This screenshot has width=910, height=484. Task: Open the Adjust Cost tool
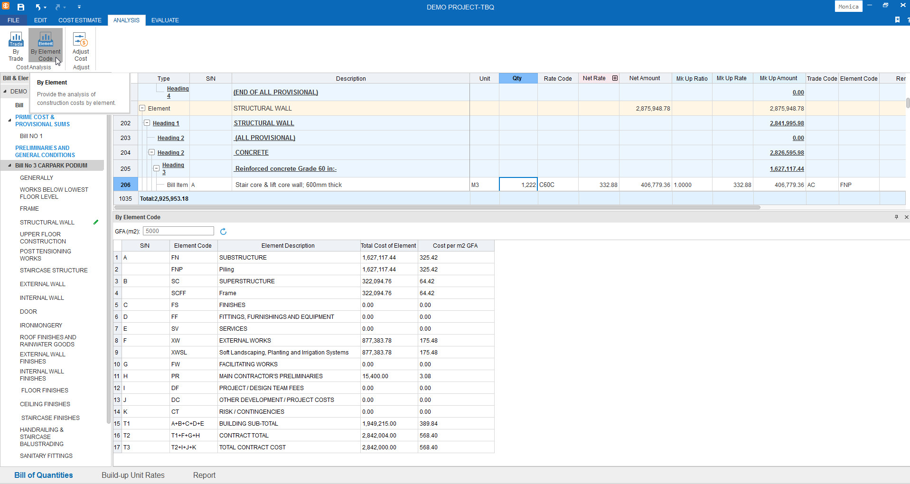point(81,46)
